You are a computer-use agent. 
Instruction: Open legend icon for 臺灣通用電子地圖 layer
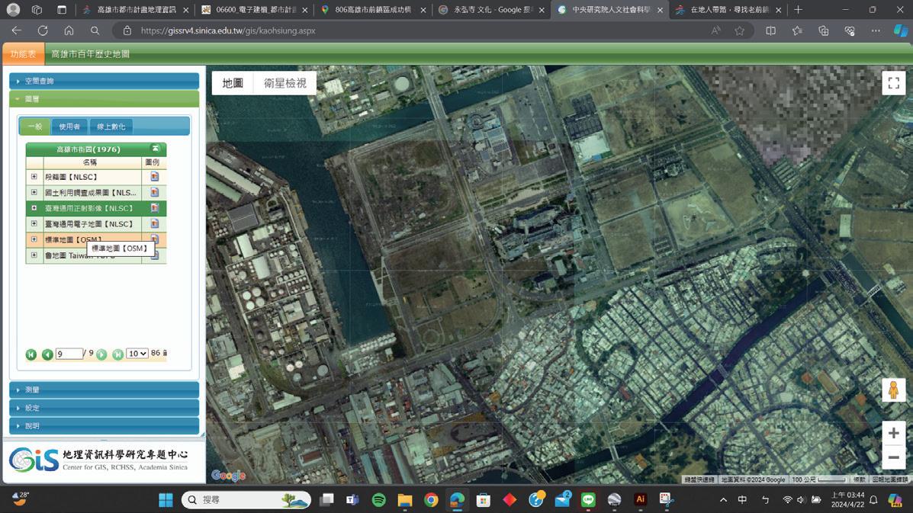tap(154, 224)
